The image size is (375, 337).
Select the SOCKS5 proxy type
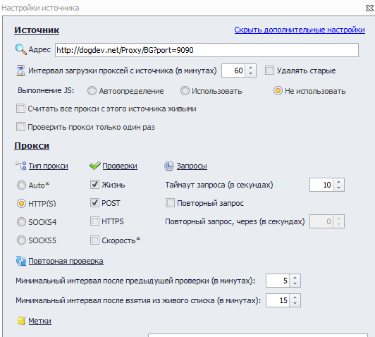[x=21, y=240]
